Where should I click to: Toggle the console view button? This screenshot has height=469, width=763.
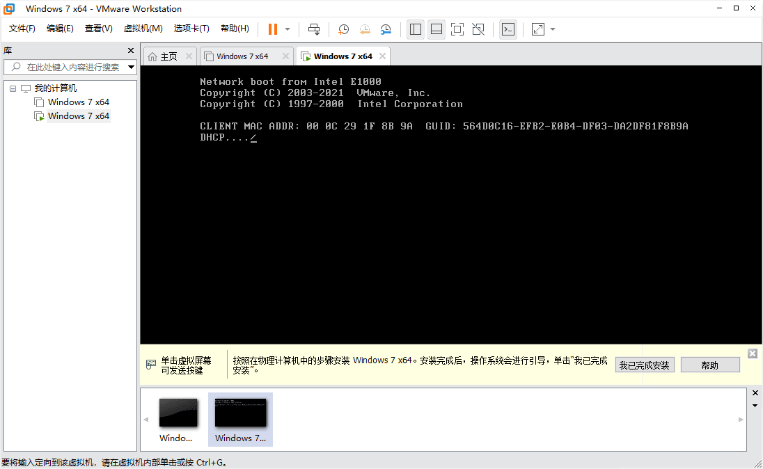click(508, 29)
